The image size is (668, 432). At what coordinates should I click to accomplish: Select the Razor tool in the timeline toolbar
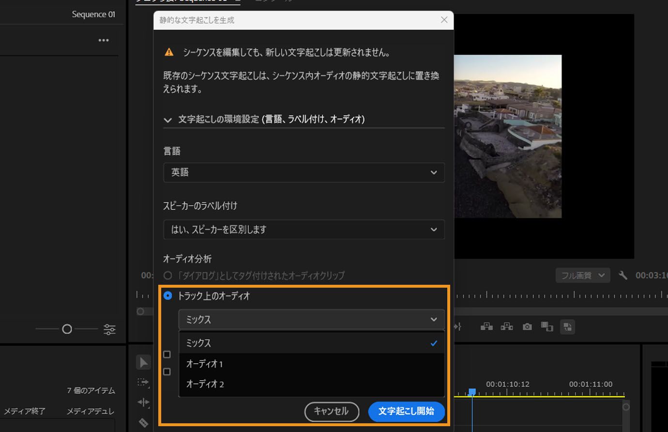[143, 423]
